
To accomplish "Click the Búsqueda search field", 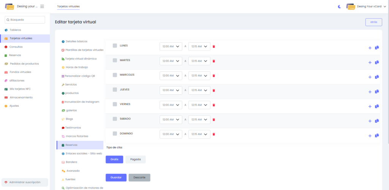I will pyautogui.click(x=25, y=20).
